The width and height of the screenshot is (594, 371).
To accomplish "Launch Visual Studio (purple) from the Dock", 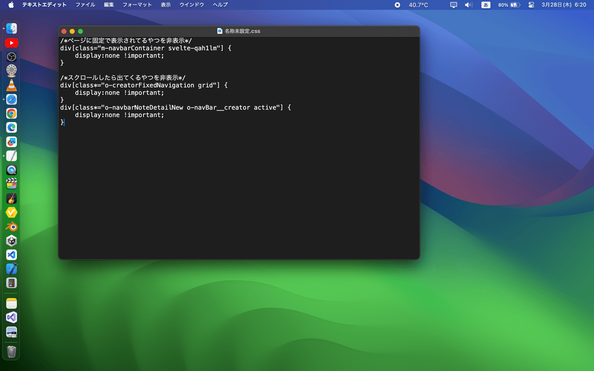I will point(11,318).
